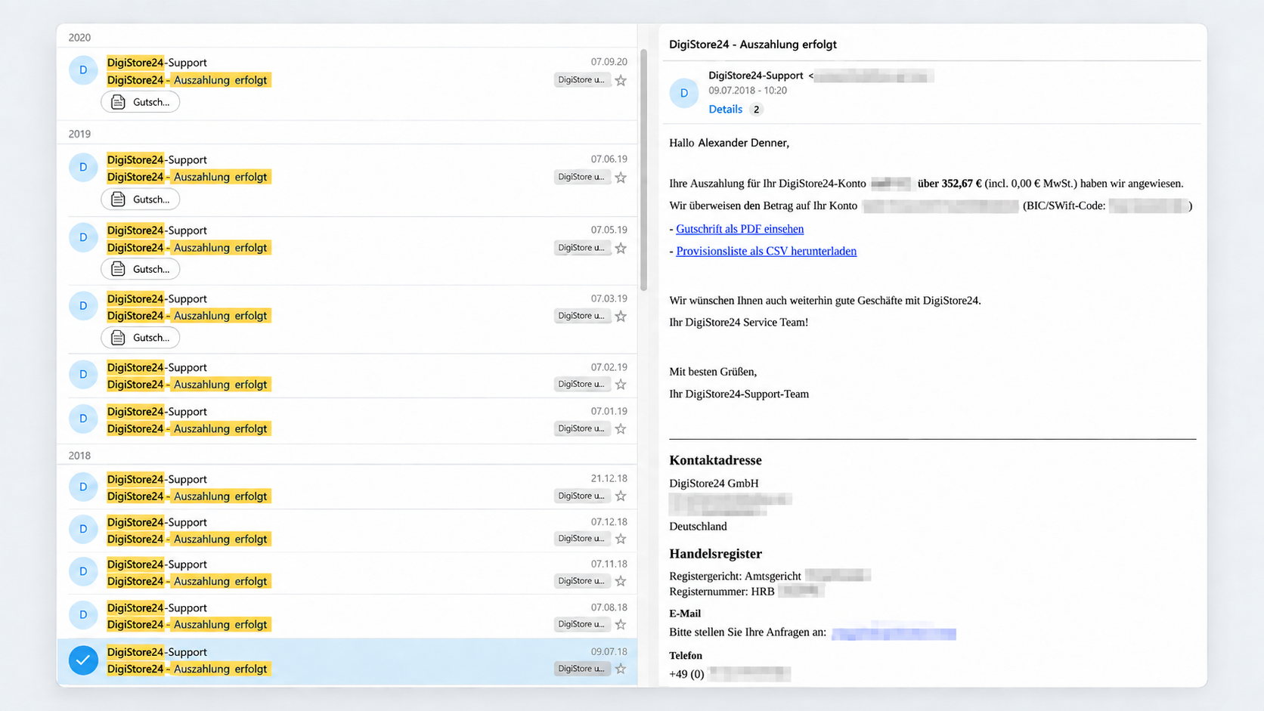Open Gutsch... attachment of 07.05.19 email

[141, 269]
